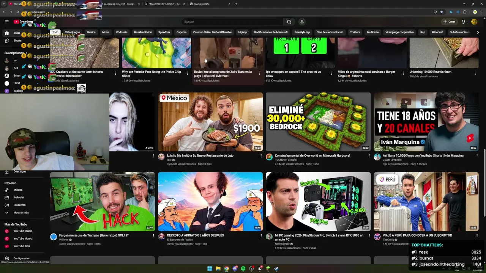
Task: Click the browser bookmark star icon
Action: click(441, 12)
